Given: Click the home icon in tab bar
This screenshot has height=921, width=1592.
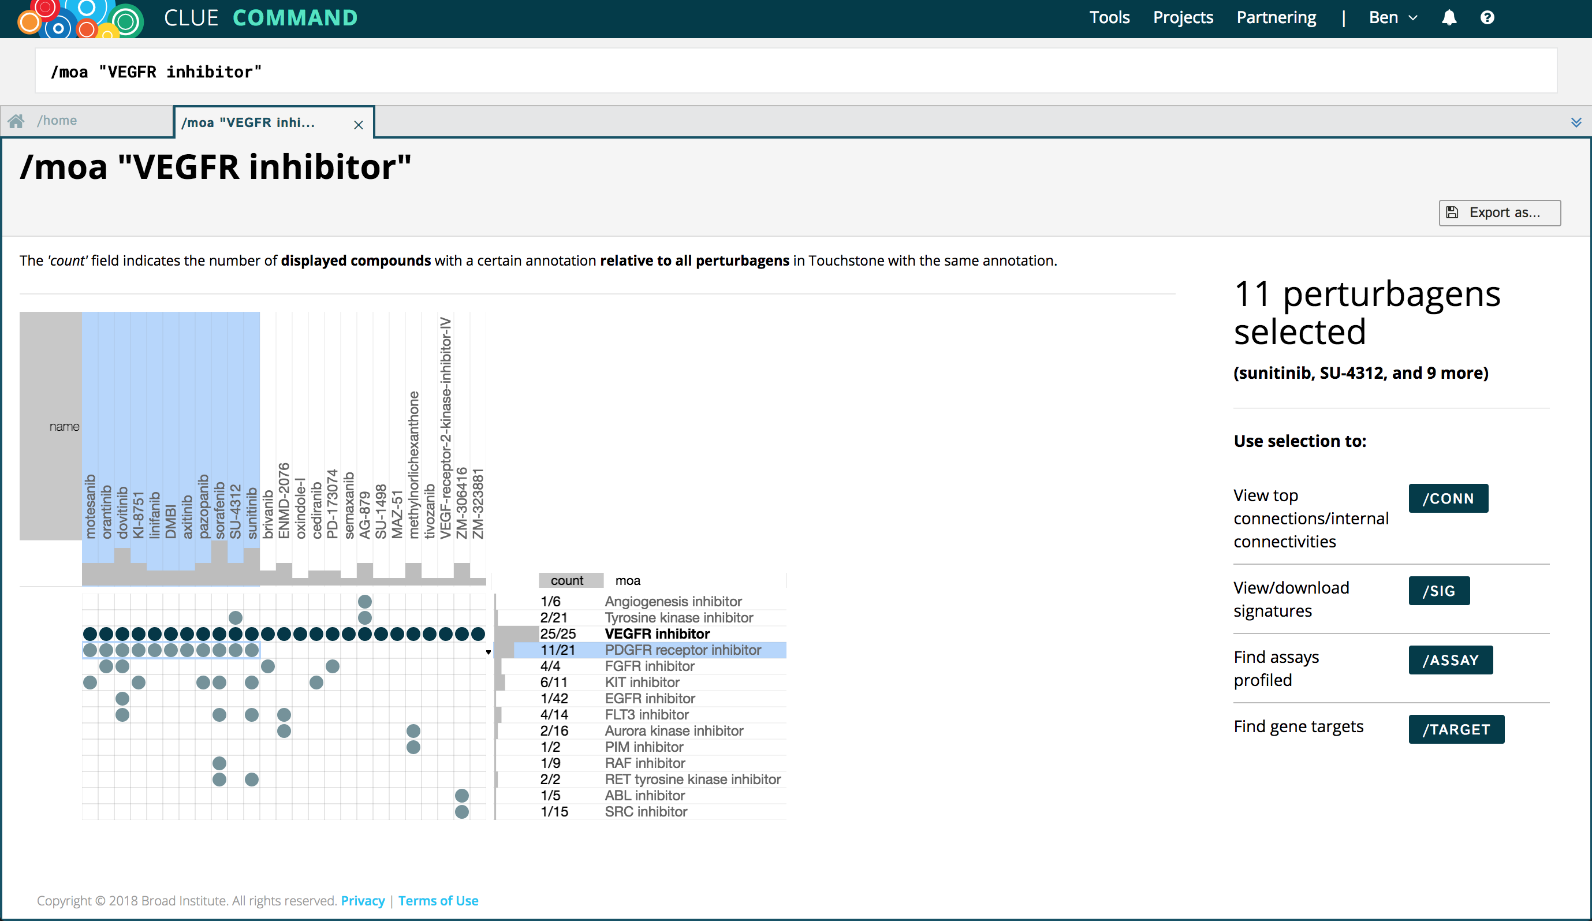Looking at the screenshot, I should point(16,121).
